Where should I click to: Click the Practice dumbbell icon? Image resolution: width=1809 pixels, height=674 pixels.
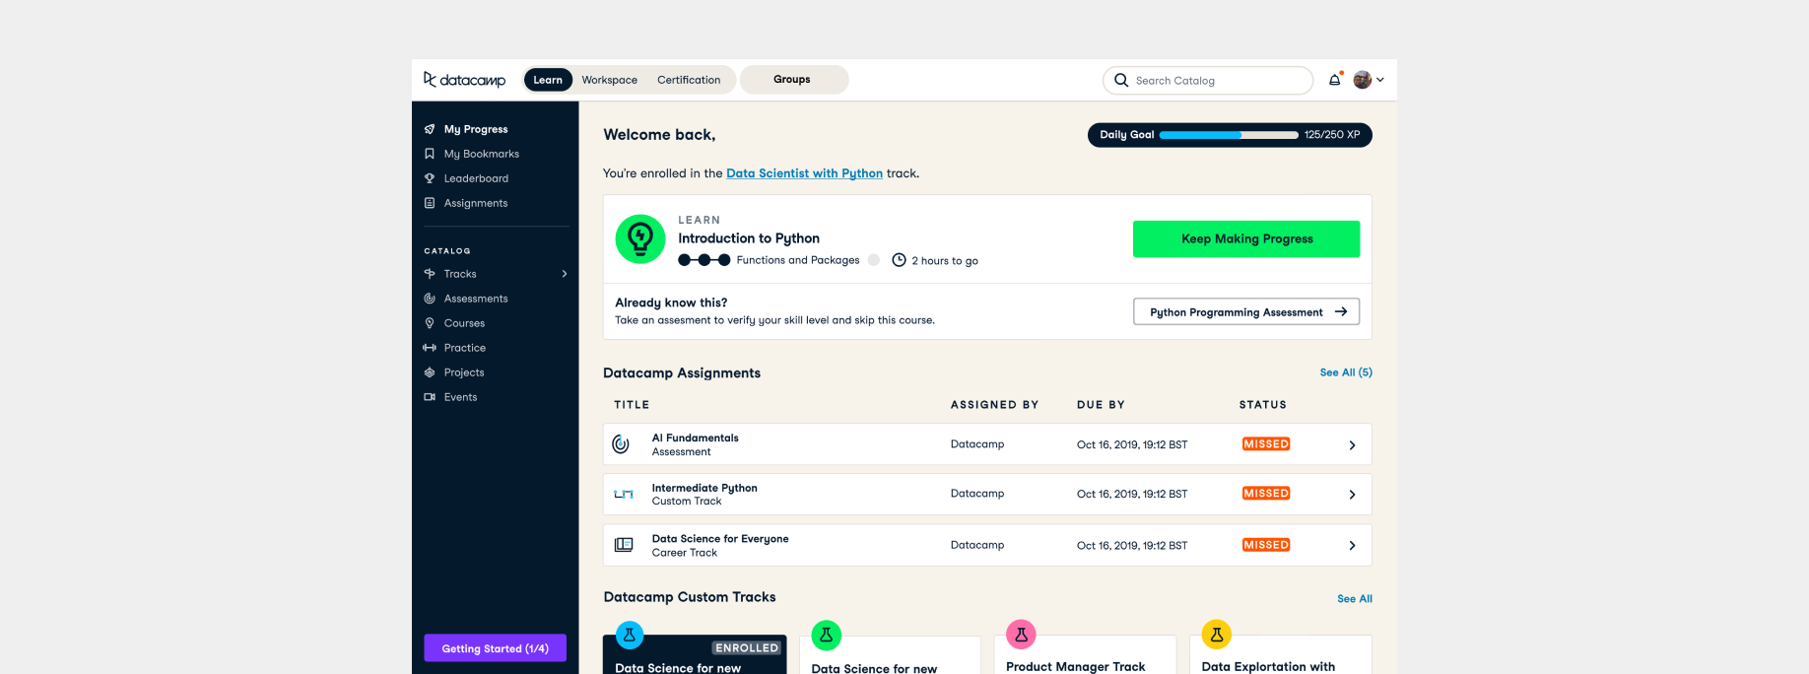coord(430,348)
